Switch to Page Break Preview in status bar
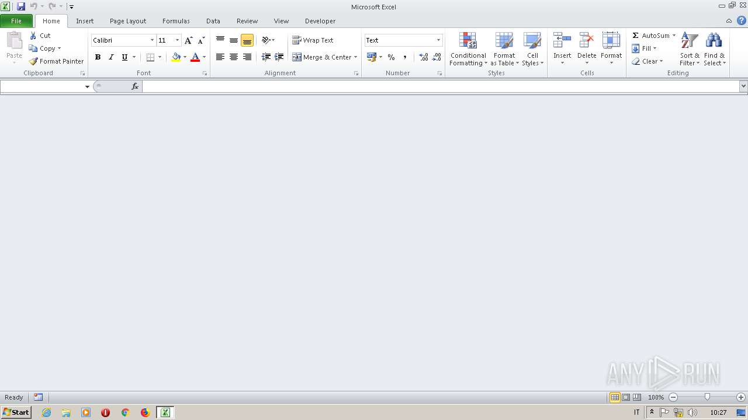 636,397
